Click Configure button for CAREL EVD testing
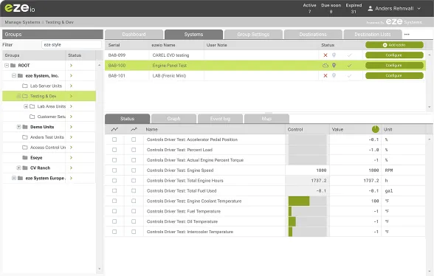The height and width of the screenshot is (276, 434). [394, 55]
